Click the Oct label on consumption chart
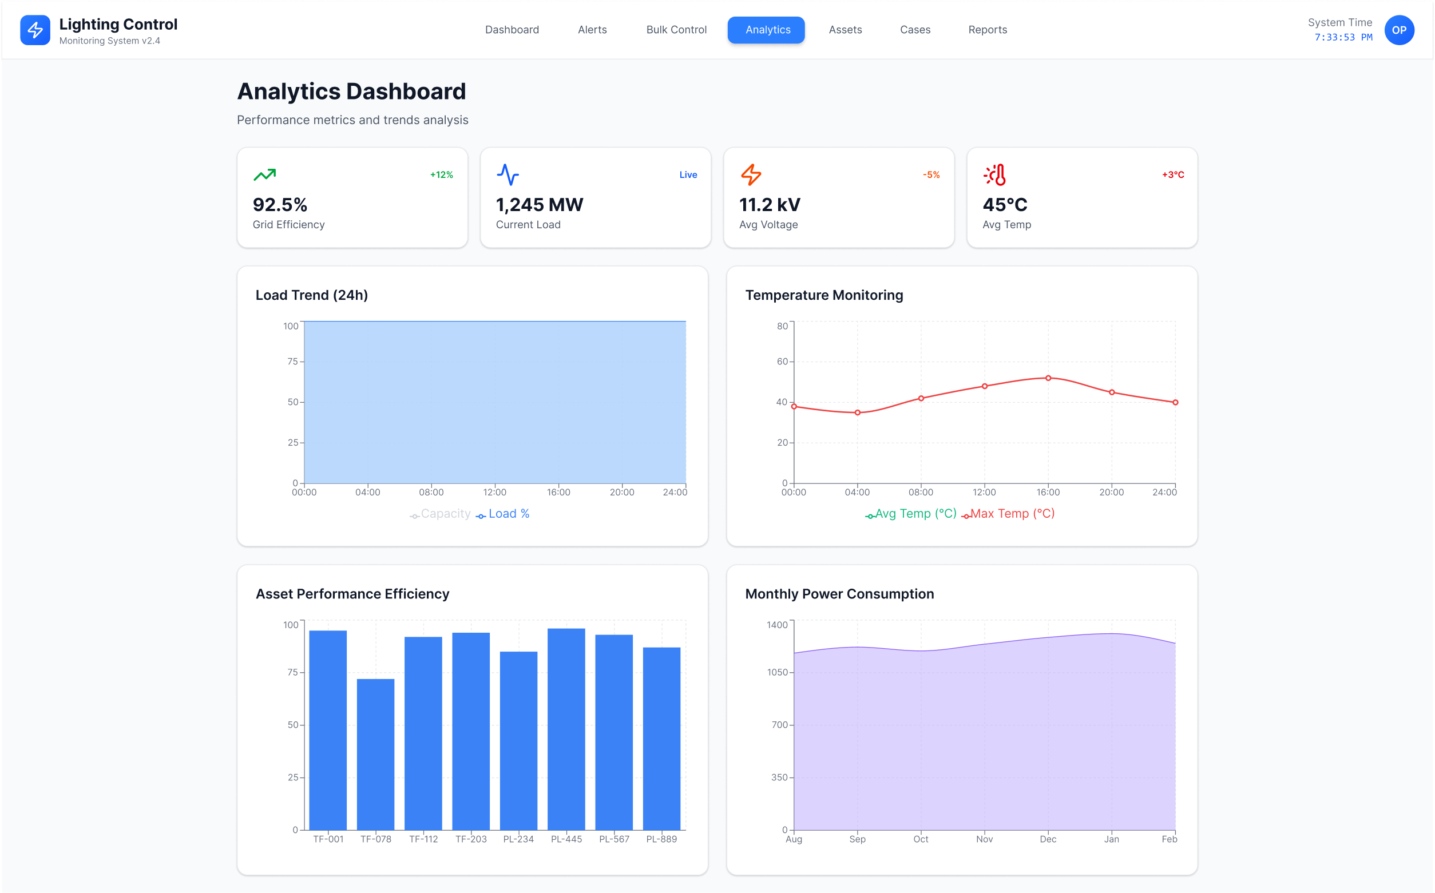 tap(921, 839)
